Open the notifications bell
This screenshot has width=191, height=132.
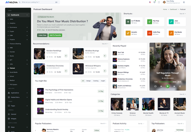point(155,2)
